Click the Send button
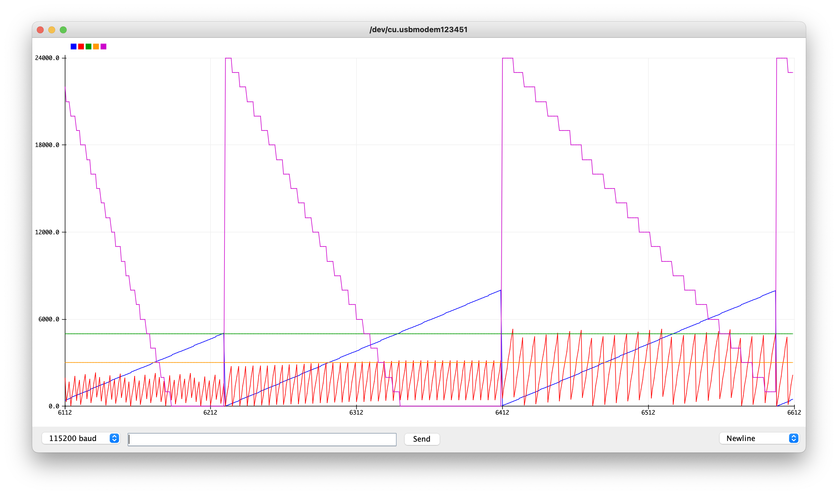The width and height of the screenshot is (838, 495). [x=422, y=439]
